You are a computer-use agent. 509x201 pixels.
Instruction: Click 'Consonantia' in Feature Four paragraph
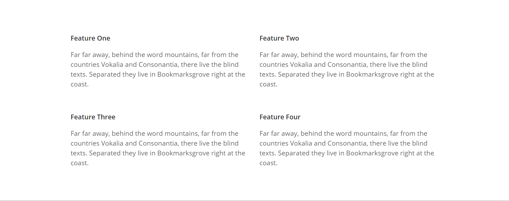click(x=348, y=143)
